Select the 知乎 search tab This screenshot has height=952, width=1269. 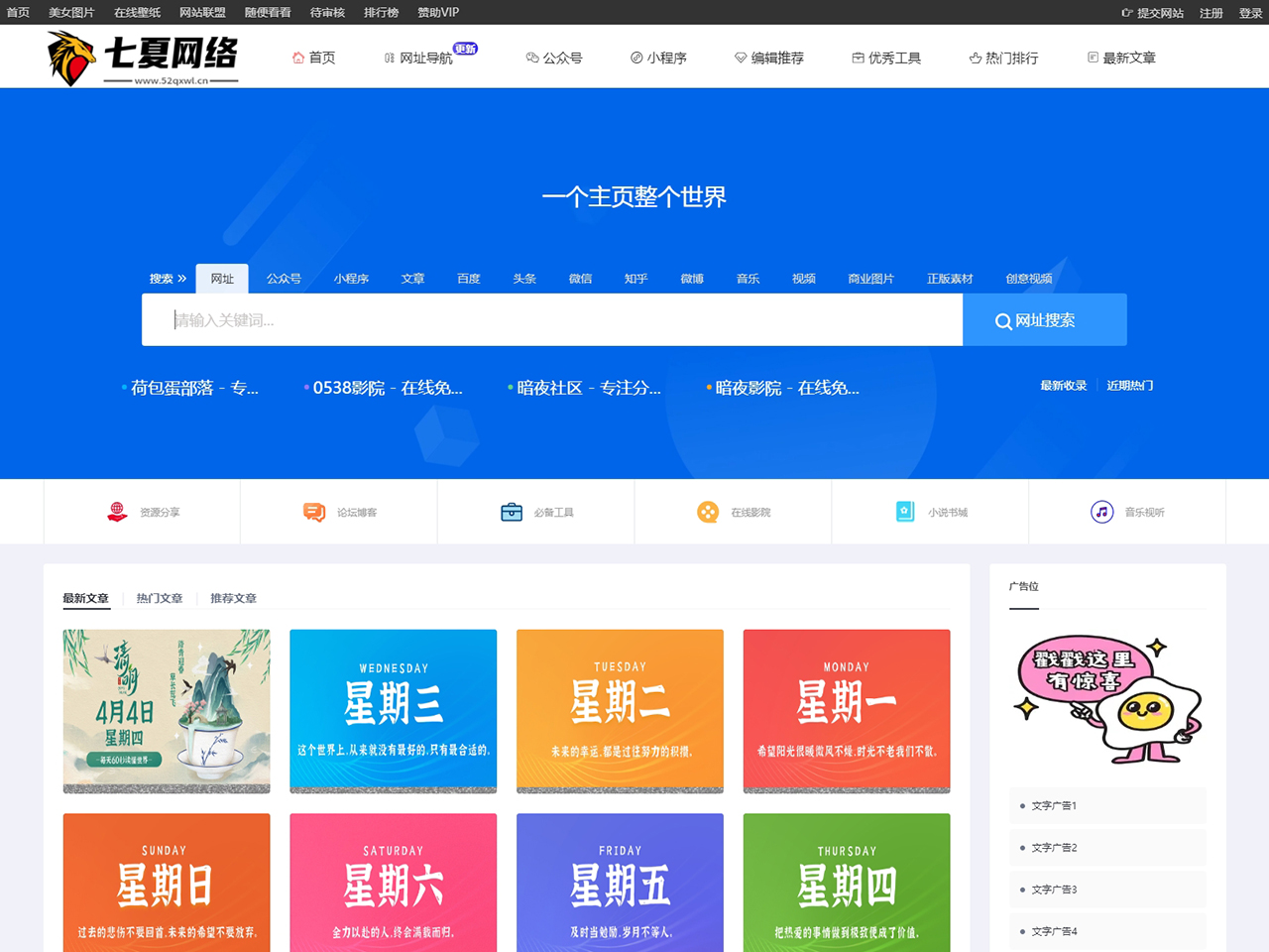(x=635, y=279)
